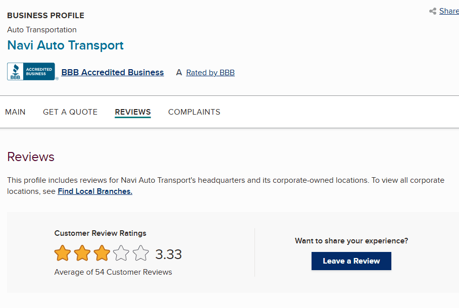Click the fourth empty rating star
This screenshot has width=459, height=308.
coord(121,253)
